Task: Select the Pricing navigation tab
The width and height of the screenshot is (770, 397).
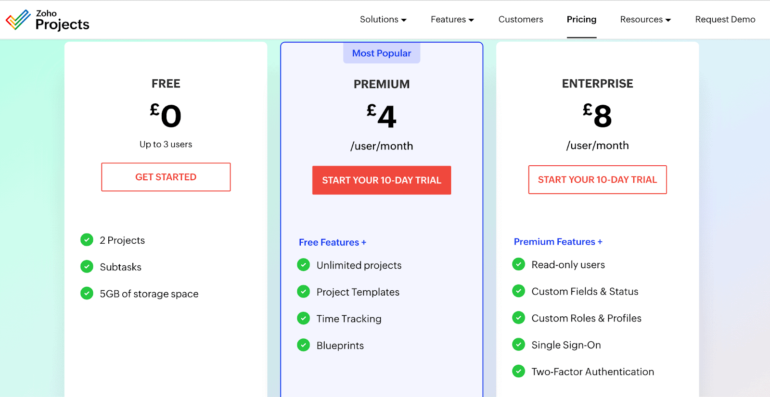Action: coord(581,20)
